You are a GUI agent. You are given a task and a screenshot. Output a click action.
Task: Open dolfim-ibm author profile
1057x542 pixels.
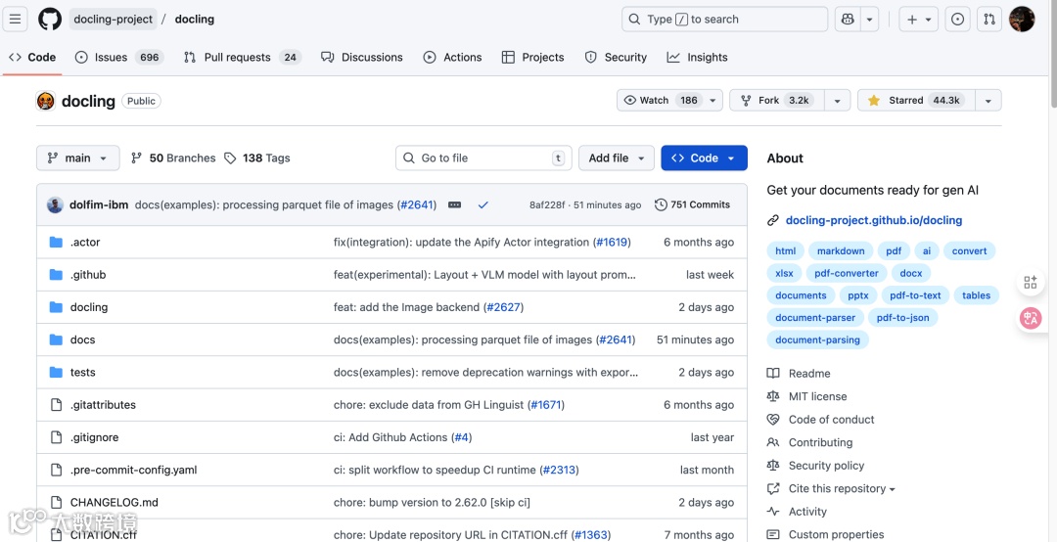pos(99,204)
